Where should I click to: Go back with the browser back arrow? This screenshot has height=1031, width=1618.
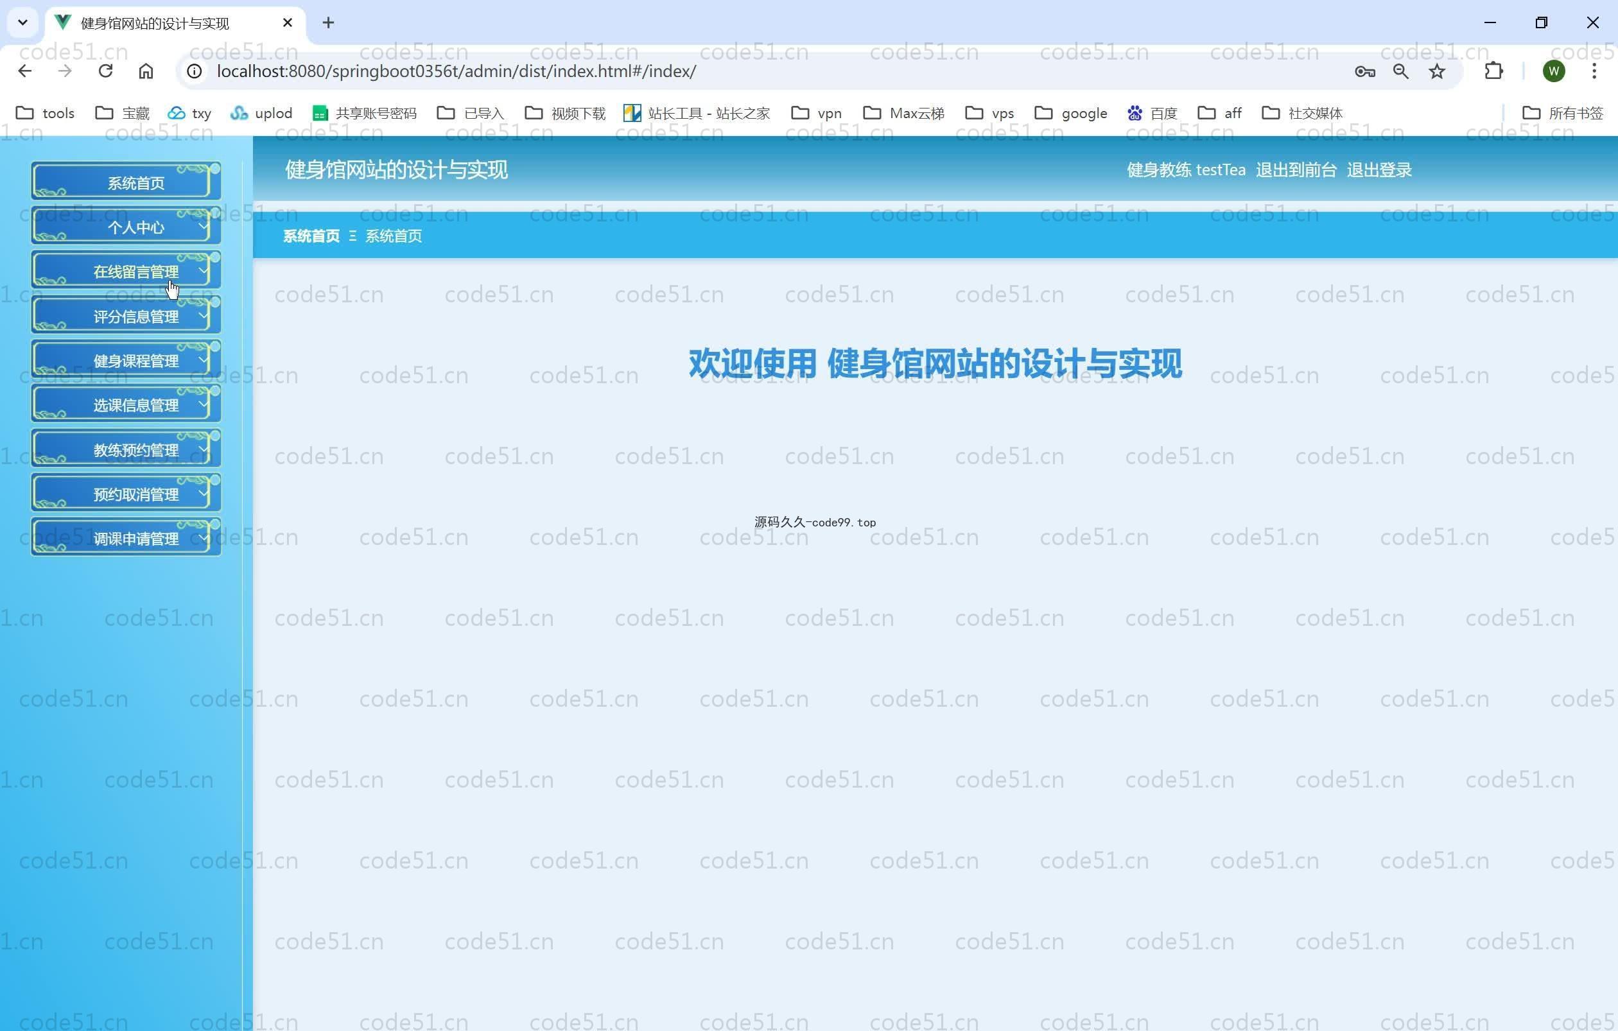pyautogui.click(x=25, y=71)
